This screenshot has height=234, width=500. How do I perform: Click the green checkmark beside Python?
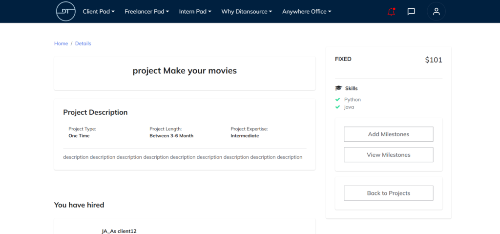pyautogui.click(x=337, y=100)
